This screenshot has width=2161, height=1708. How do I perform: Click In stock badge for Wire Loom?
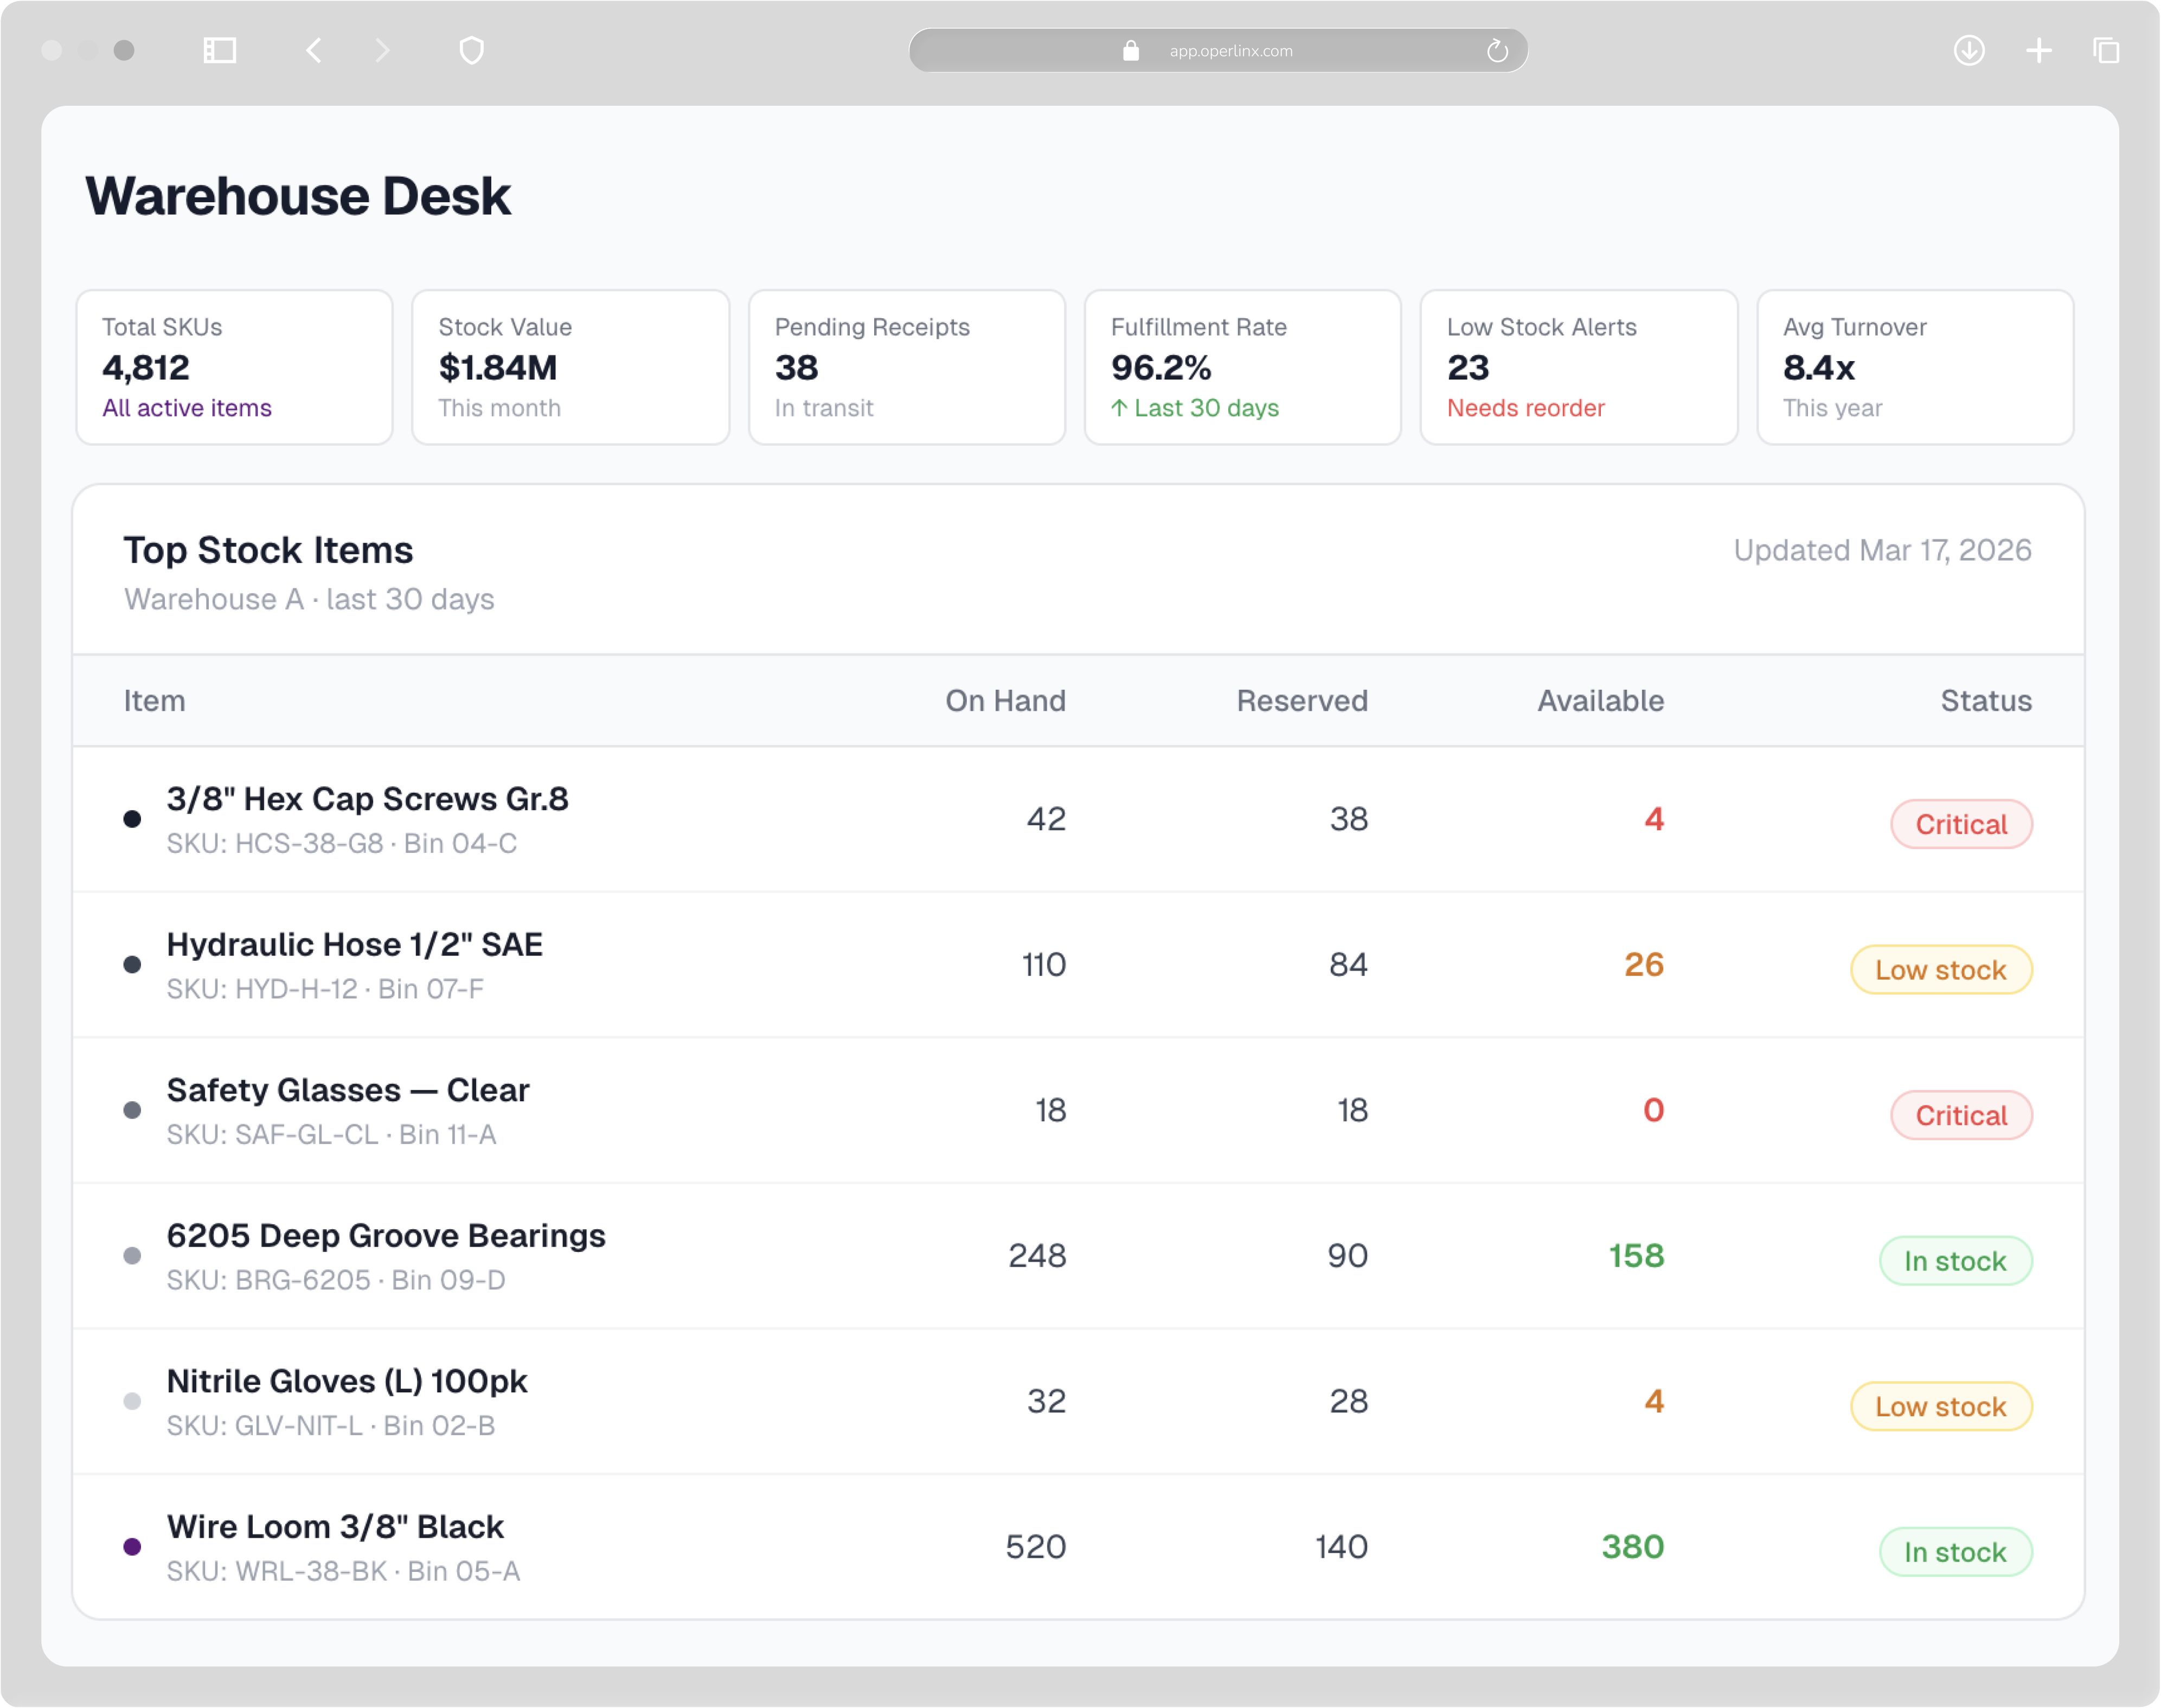click(x=1954, y=1552)
